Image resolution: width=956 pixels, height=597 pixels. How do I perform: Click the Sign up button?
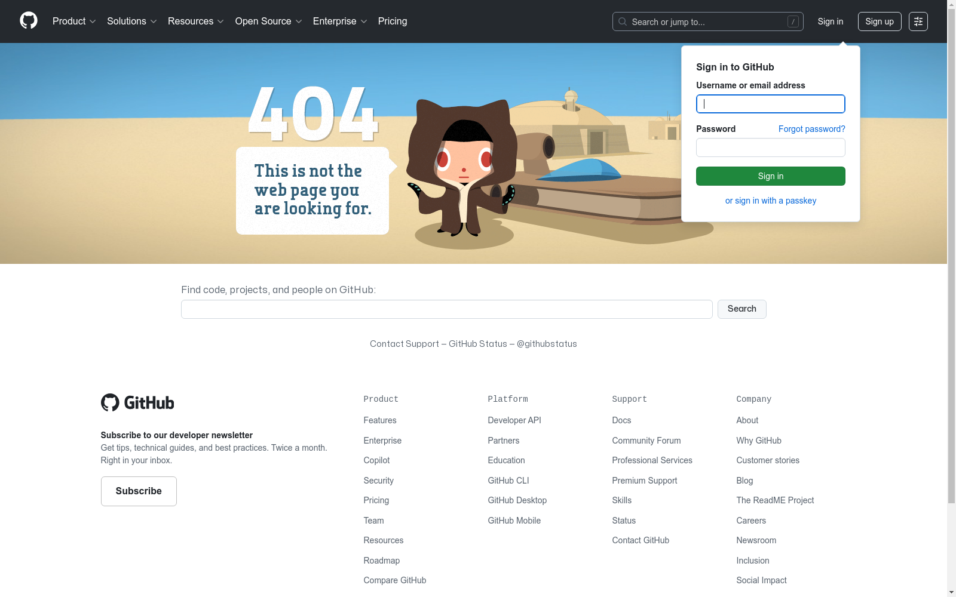[880, 21]
